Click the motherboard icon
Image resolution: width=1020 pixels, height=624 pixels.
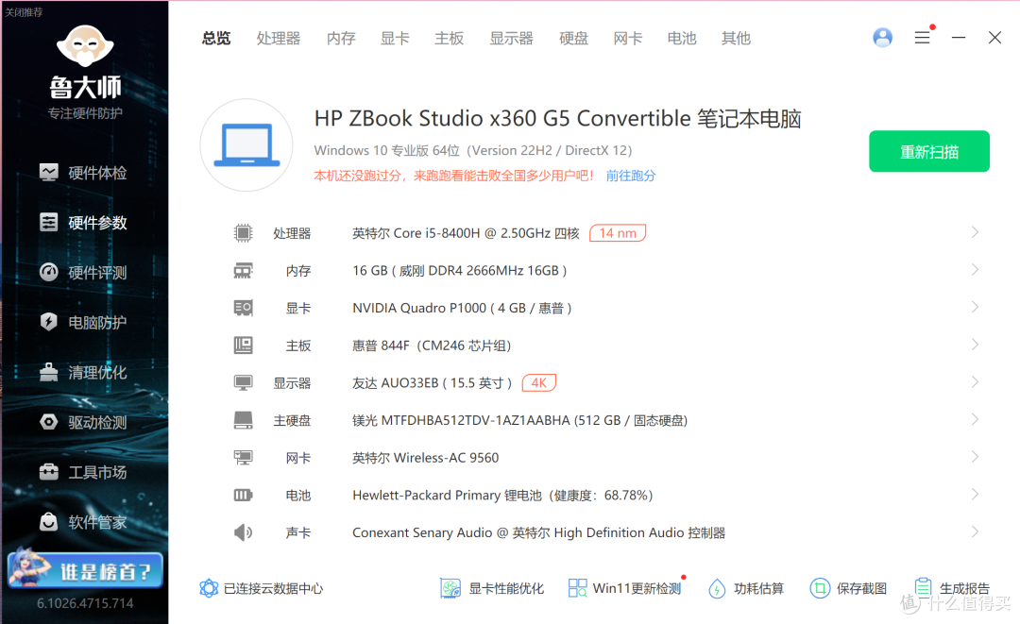tap(244, 346)
